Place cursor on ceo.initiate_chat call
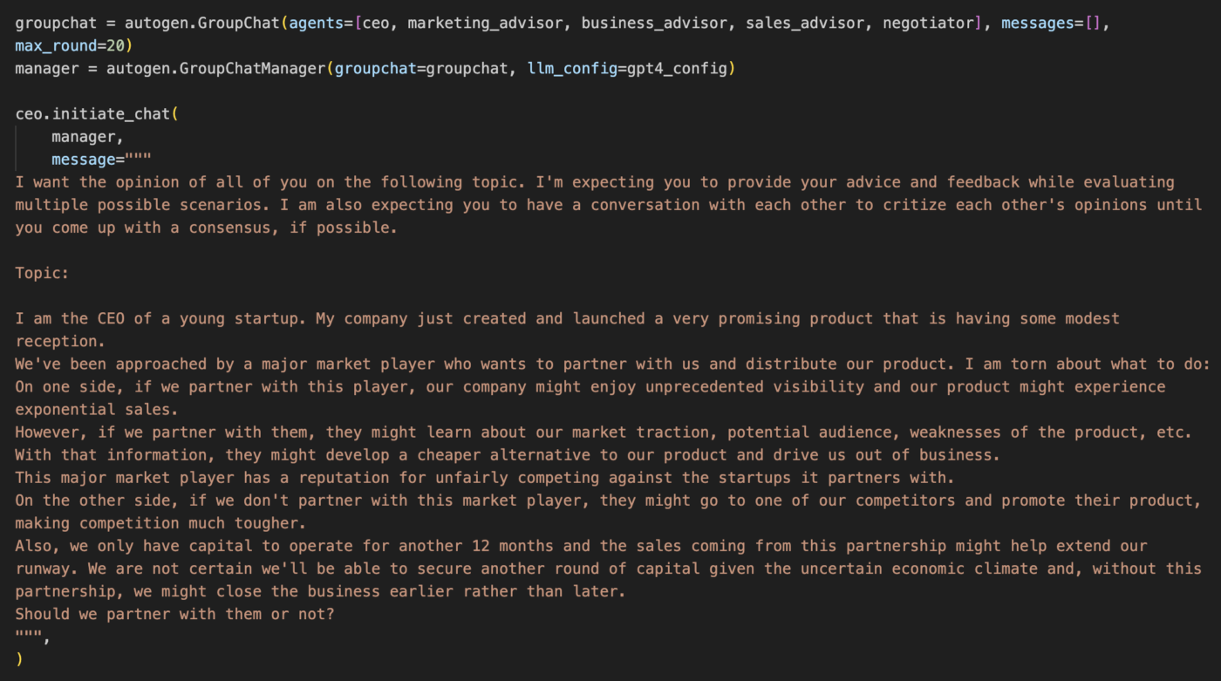Viewport: 1221px width, 681px height. (x=93, y=114)
